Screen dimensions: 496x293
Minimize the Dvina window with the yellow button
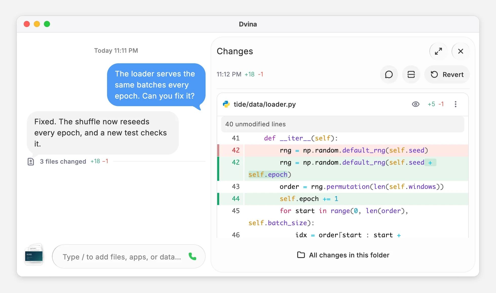tap(37, 24)
